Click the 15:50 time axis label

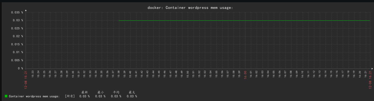click(x=188, y=74)
